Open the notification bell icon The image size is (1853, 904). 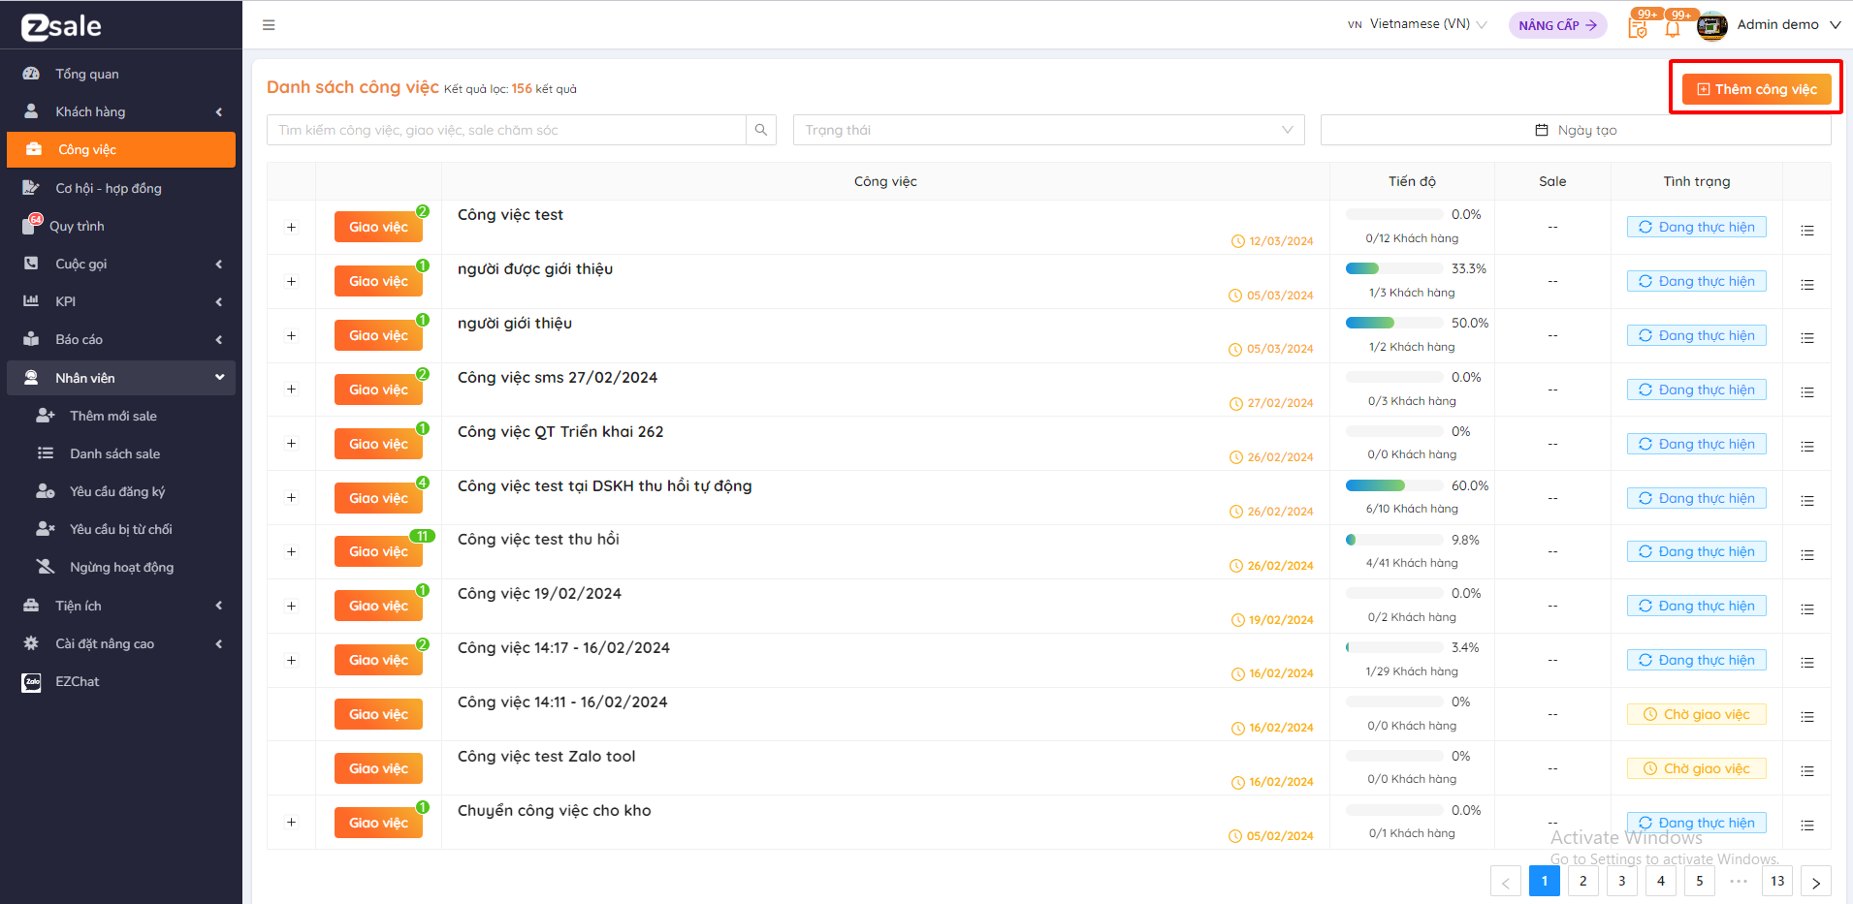1673,27
